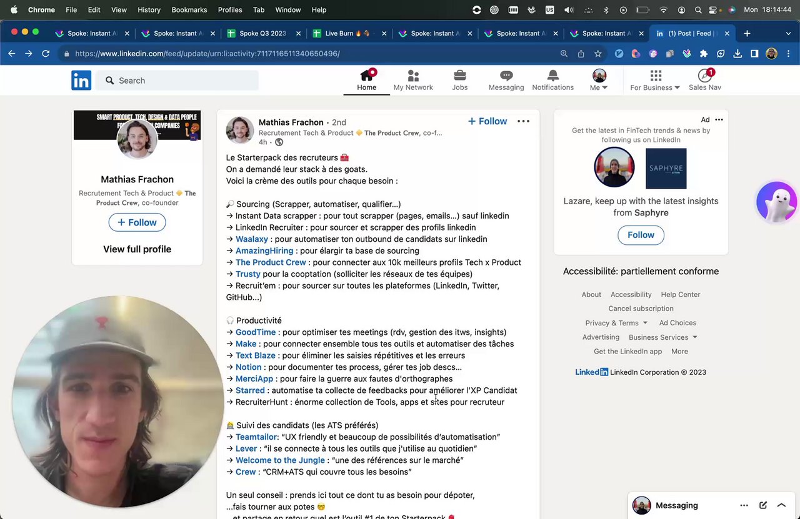Go back in Chrome
800x519 pixels.
pyautogui.click(x=12, y=54)
